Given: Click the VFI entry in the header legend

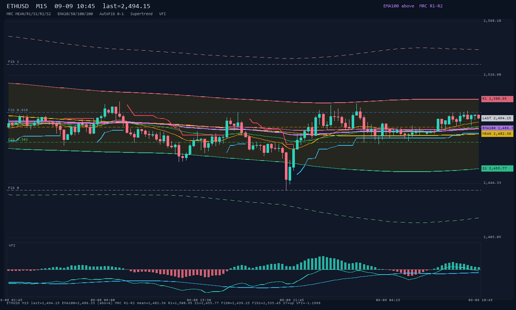Looking at the screenshot, I should (x=163, y=14).
